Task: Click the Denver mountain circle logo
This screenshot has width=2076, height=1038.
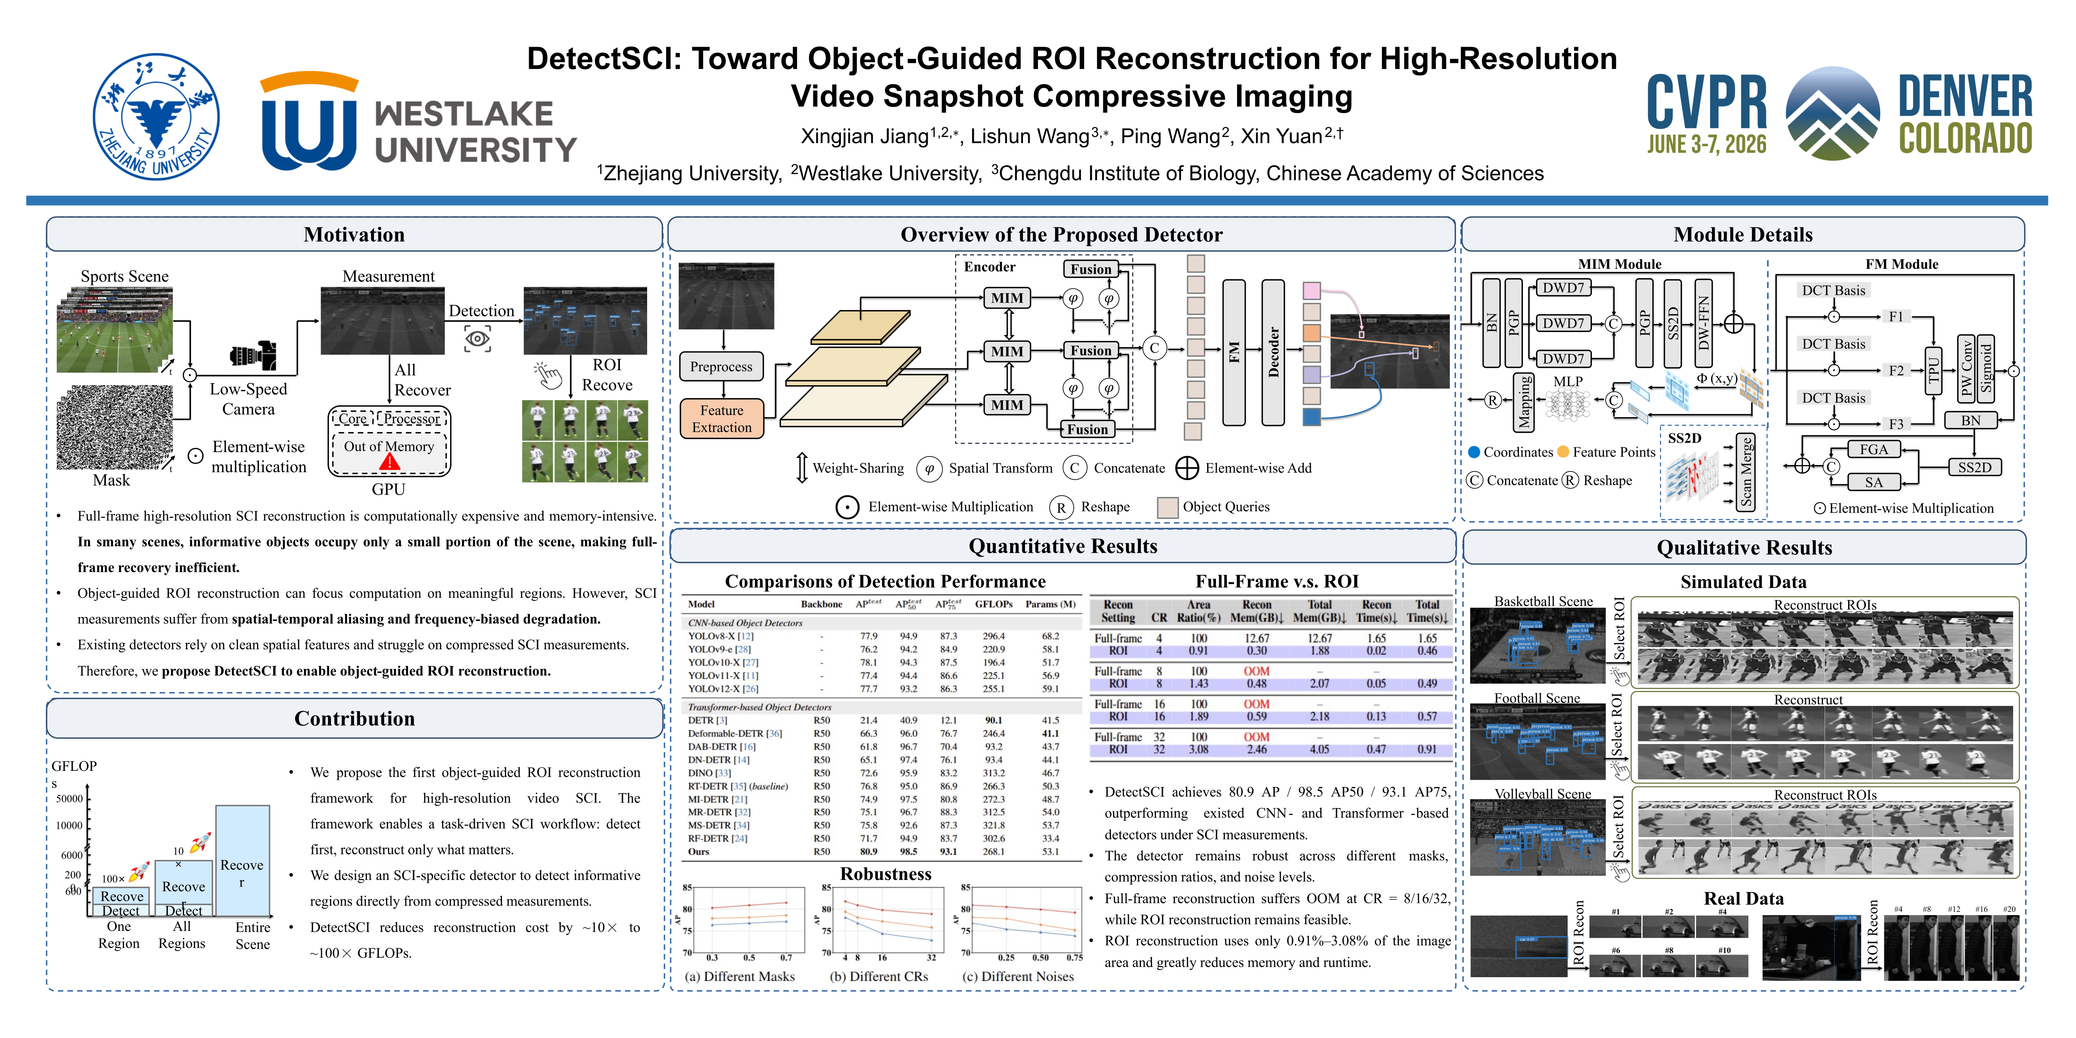Action: pos(1833,114)
